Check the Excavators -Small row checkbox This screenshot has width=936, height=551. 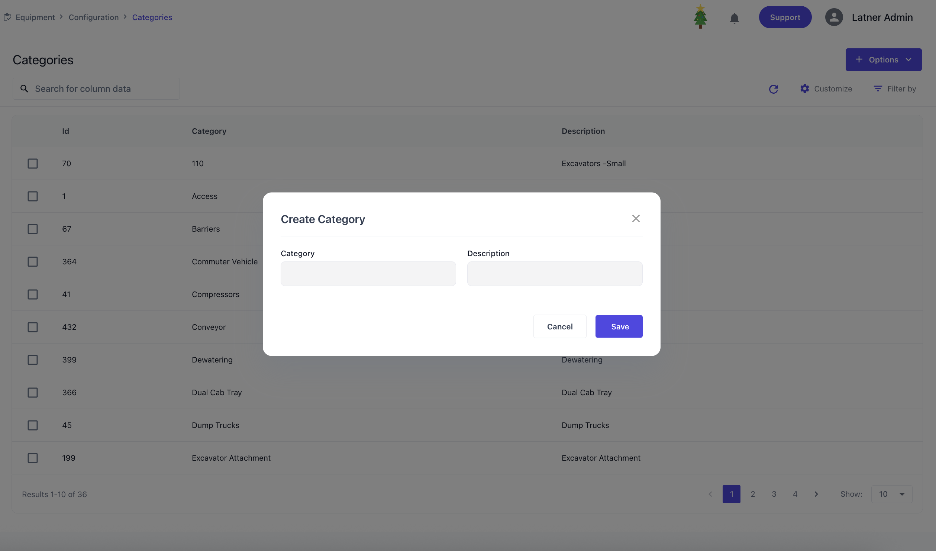pyautogui.click(x=33, y=164)
